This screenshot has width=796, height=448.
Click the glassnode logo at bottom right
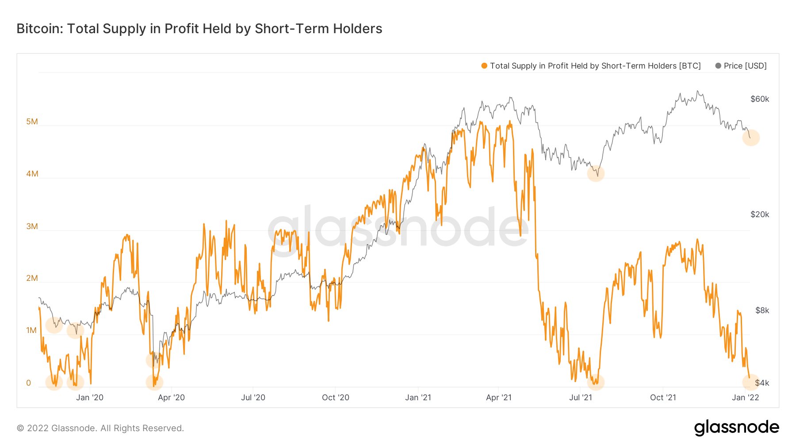pos(736,428)
